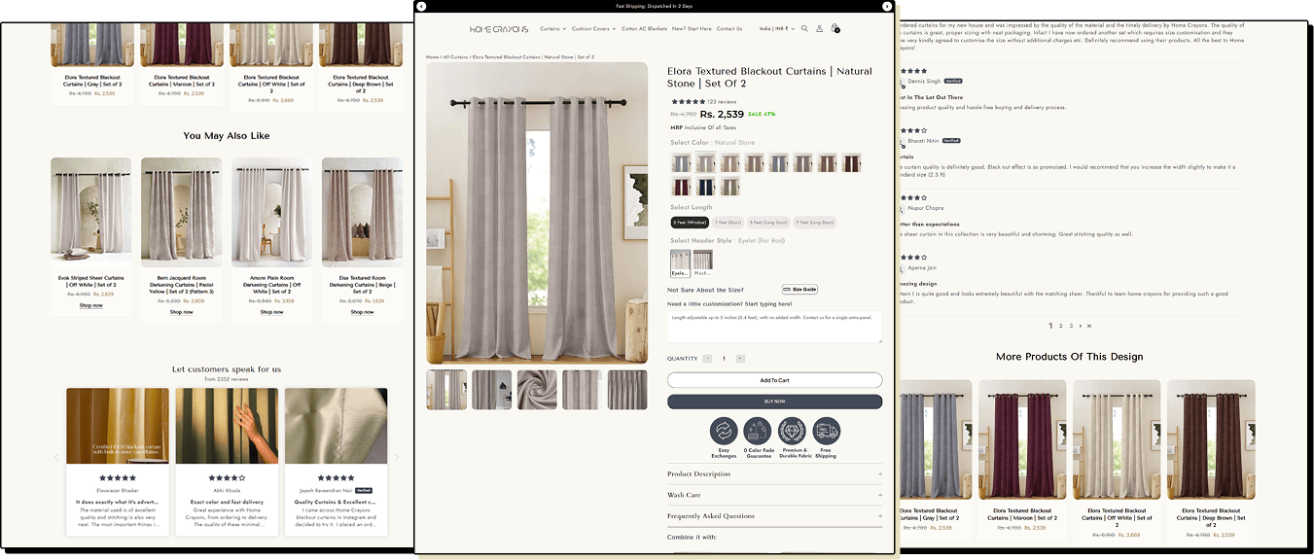Click the Premium & Durable Fabric icon
The width and height of the screenshot is (1314, 560).
(x=792, y=431)
